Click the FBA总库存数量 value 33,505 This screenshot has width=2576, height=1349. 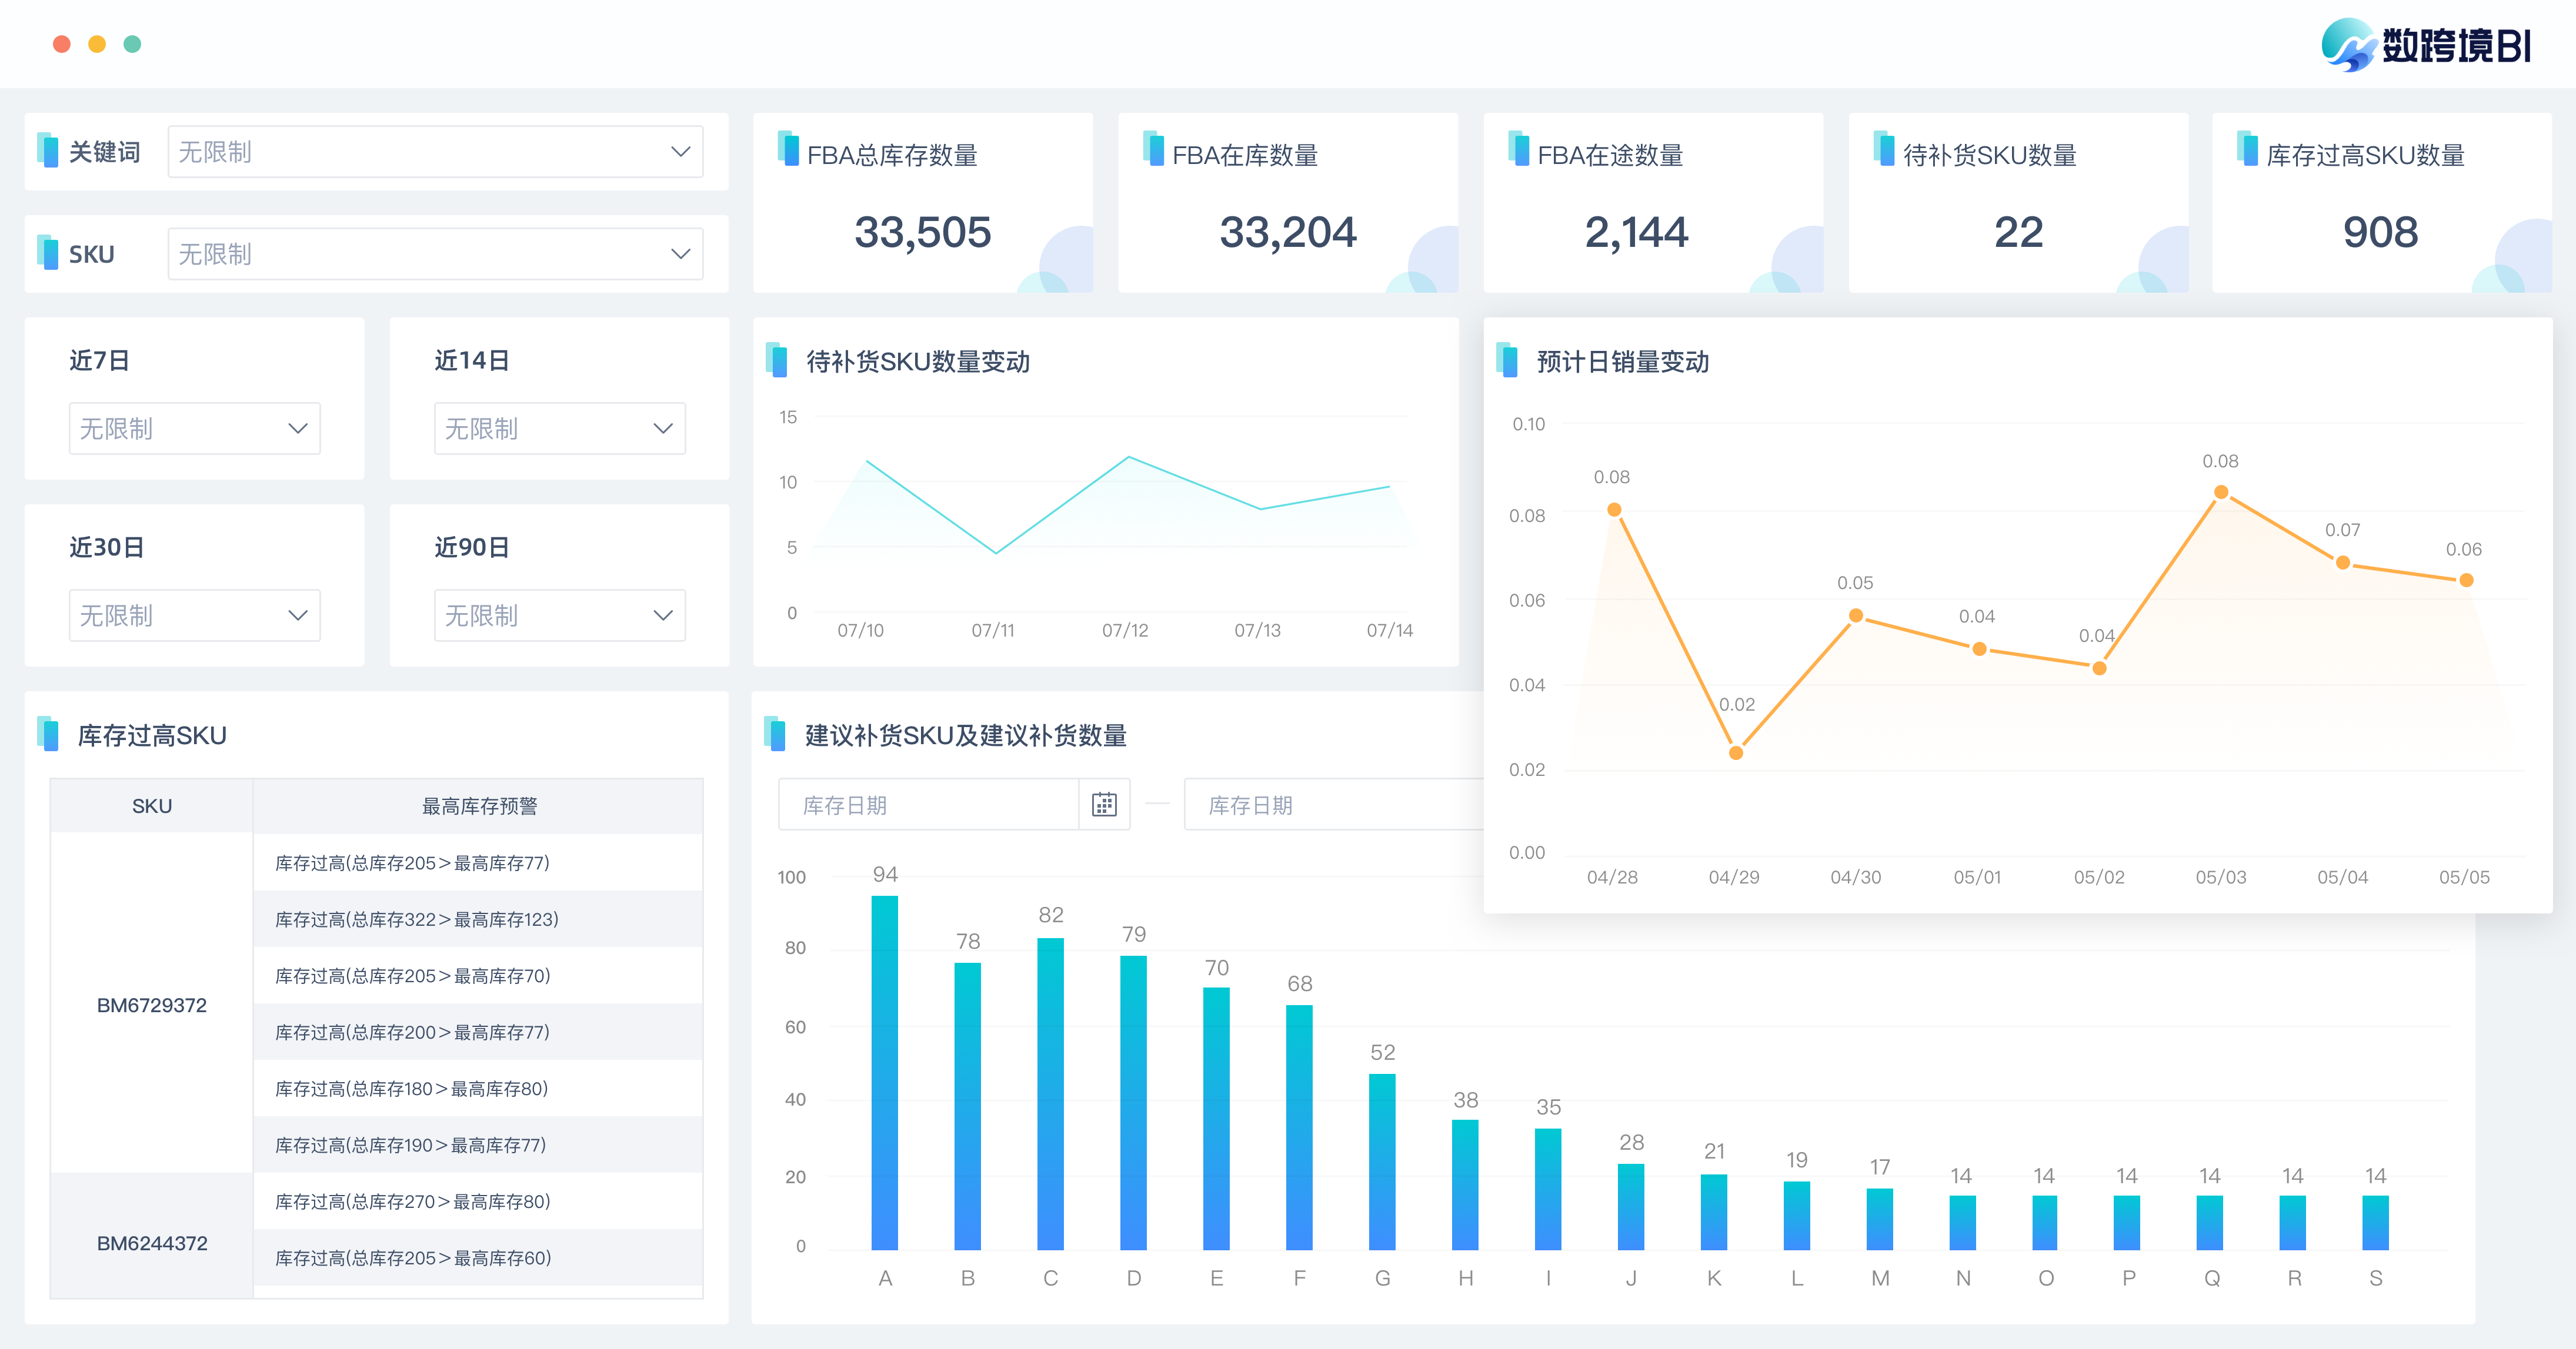(x=922, y=232)
